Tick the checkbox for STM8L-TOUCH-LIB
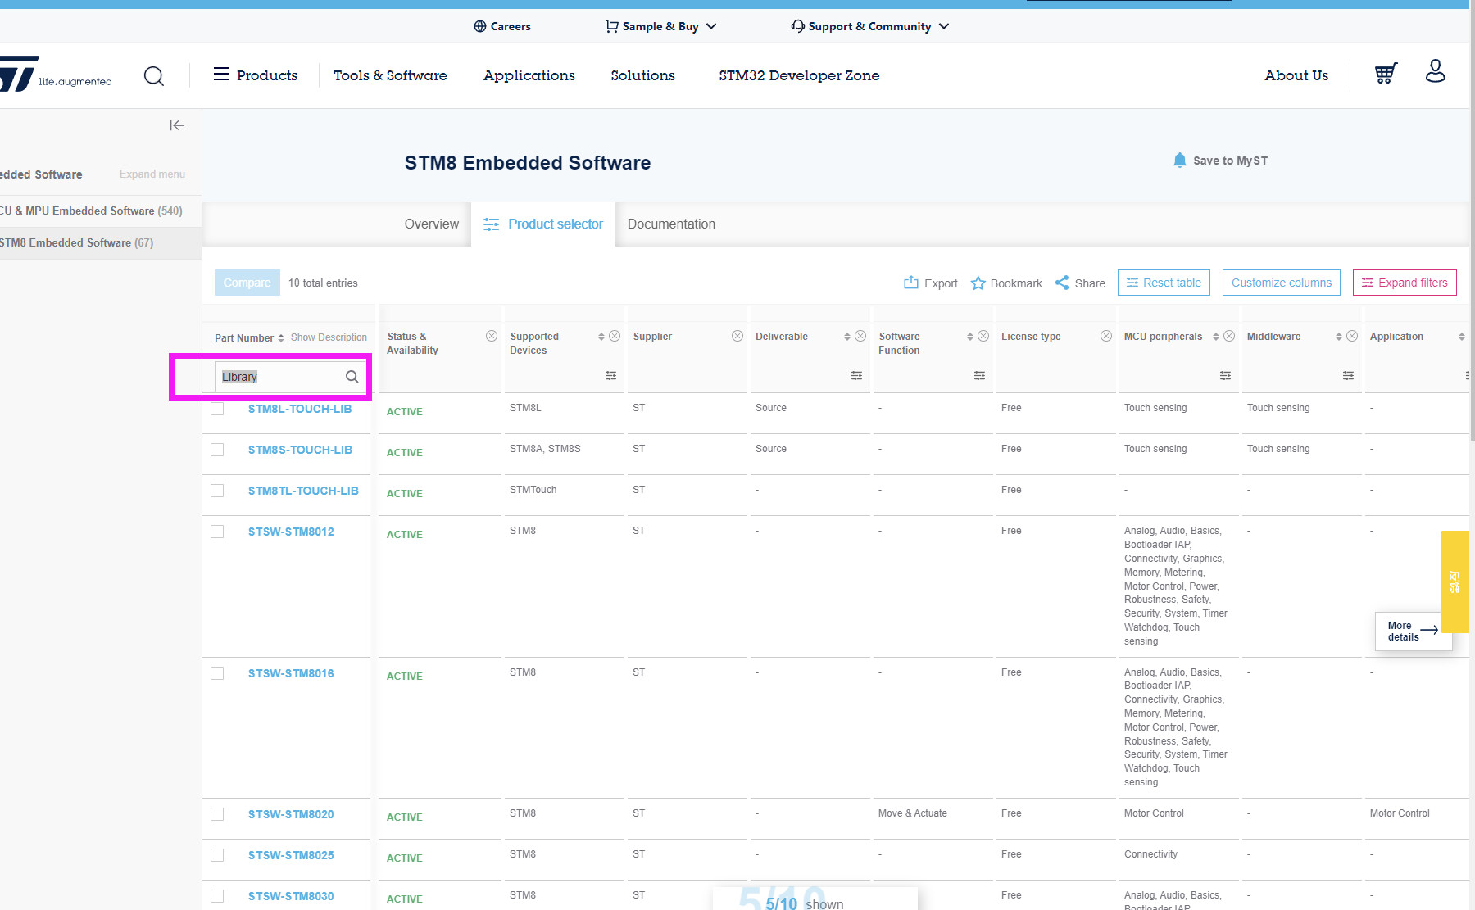 217,409
